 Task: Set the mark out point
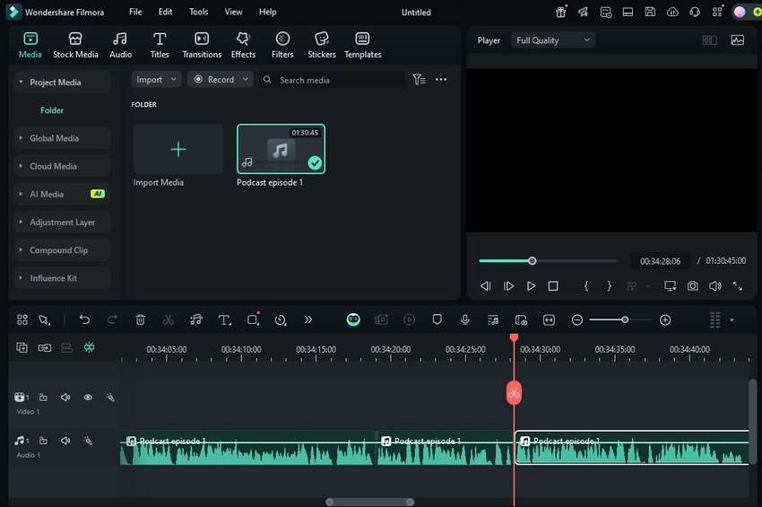click(x=609, y=286)
